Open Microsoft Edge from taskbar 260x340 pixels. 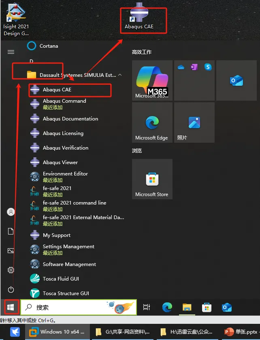pyautogui.click(x=167, y=307)
